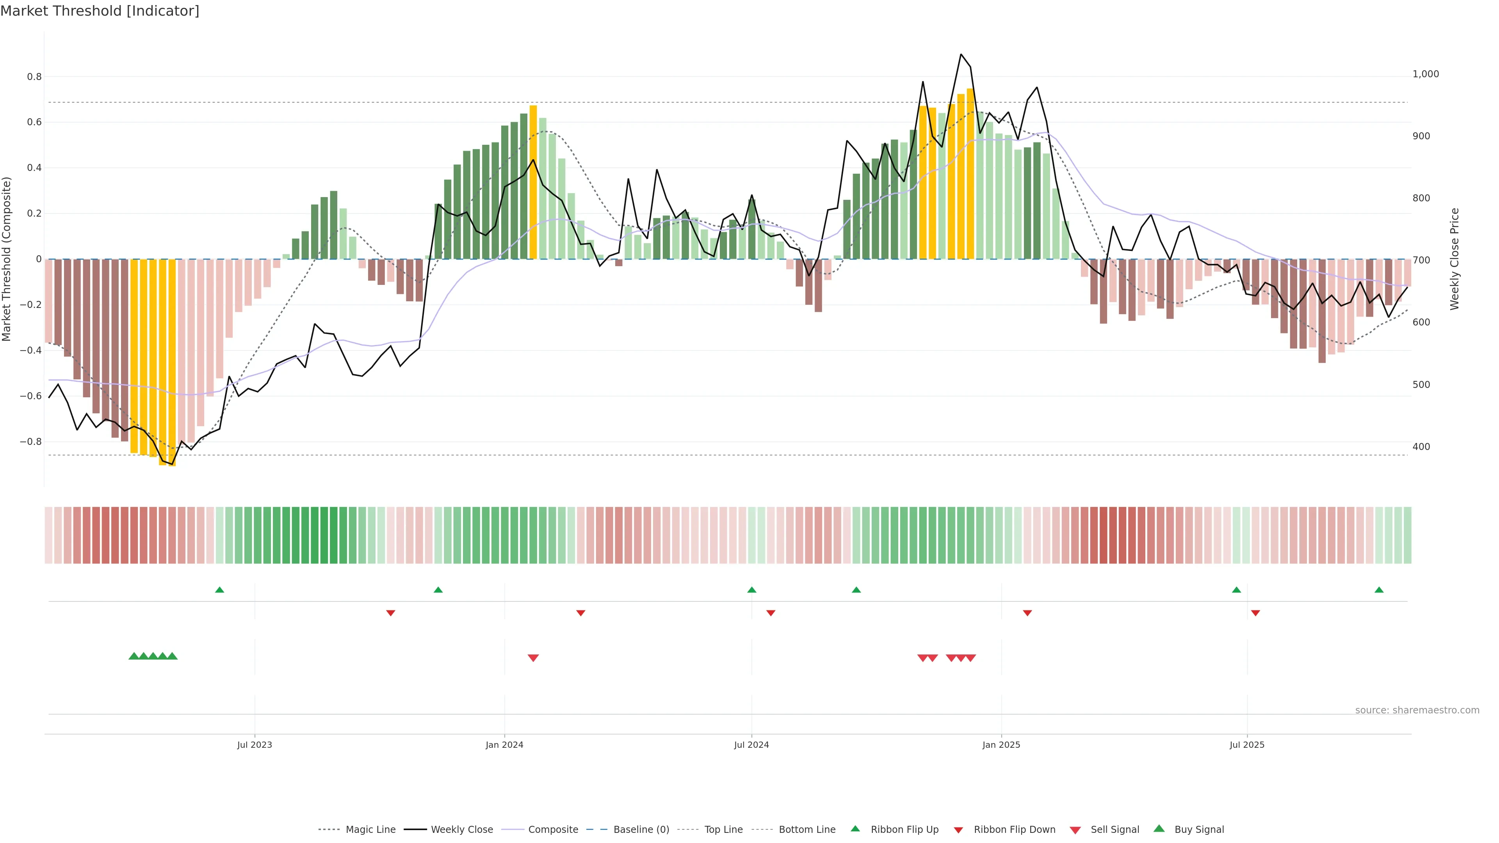
Task: Click the source: sharemaestro.com text
Action: 1417,710
